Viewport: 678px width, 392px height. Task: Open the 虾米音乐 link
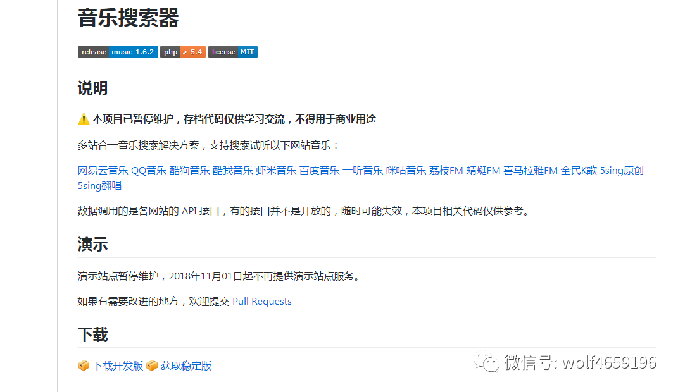[276, 171]
